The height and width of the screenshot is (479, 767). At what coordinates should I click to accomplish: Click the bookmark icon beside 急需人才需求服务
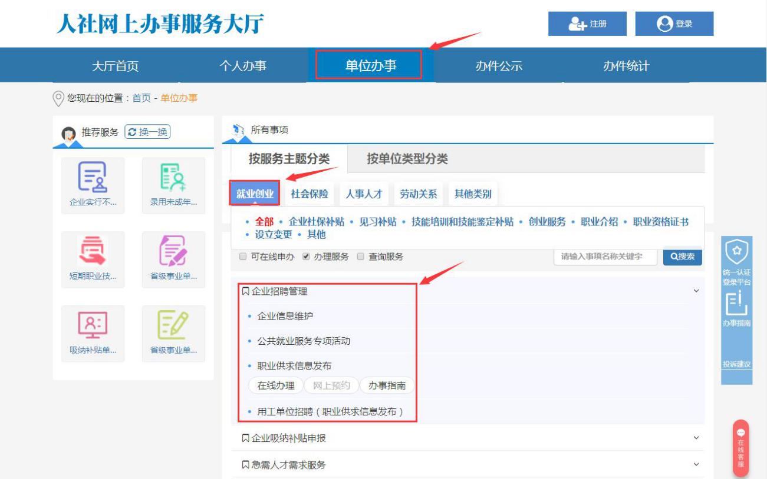coord(245,465)
